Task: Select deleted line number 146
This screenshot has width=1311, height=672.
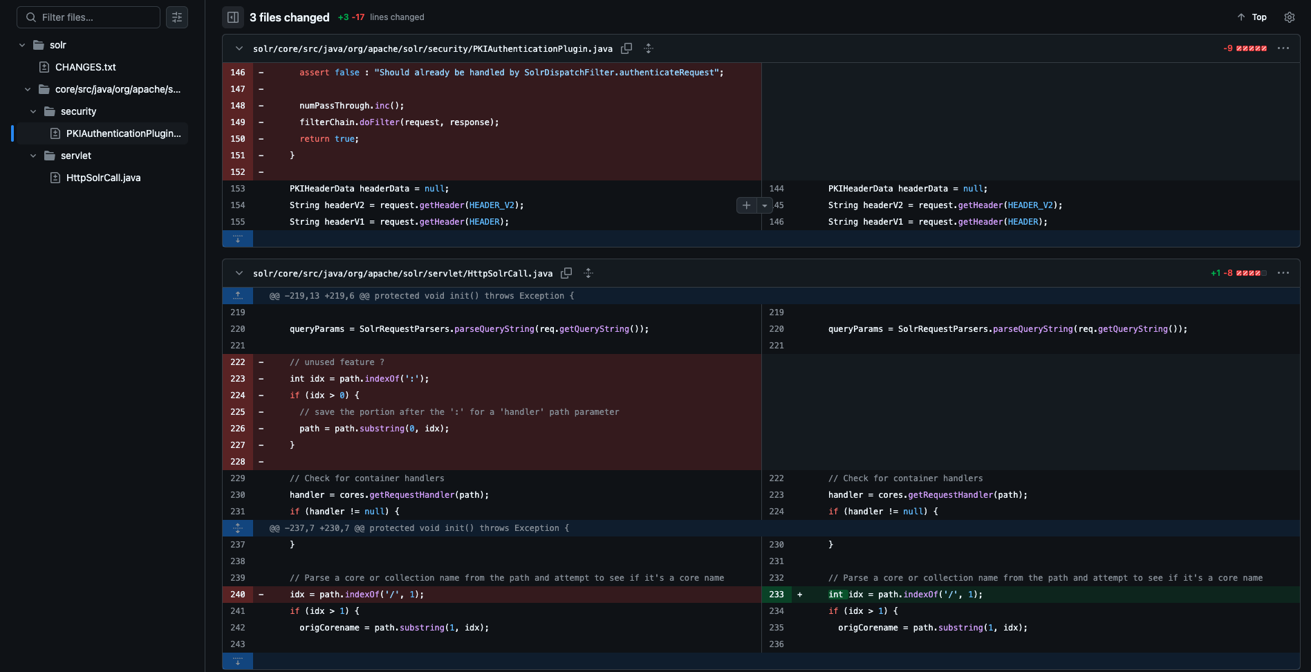Action: coord(238,73)
